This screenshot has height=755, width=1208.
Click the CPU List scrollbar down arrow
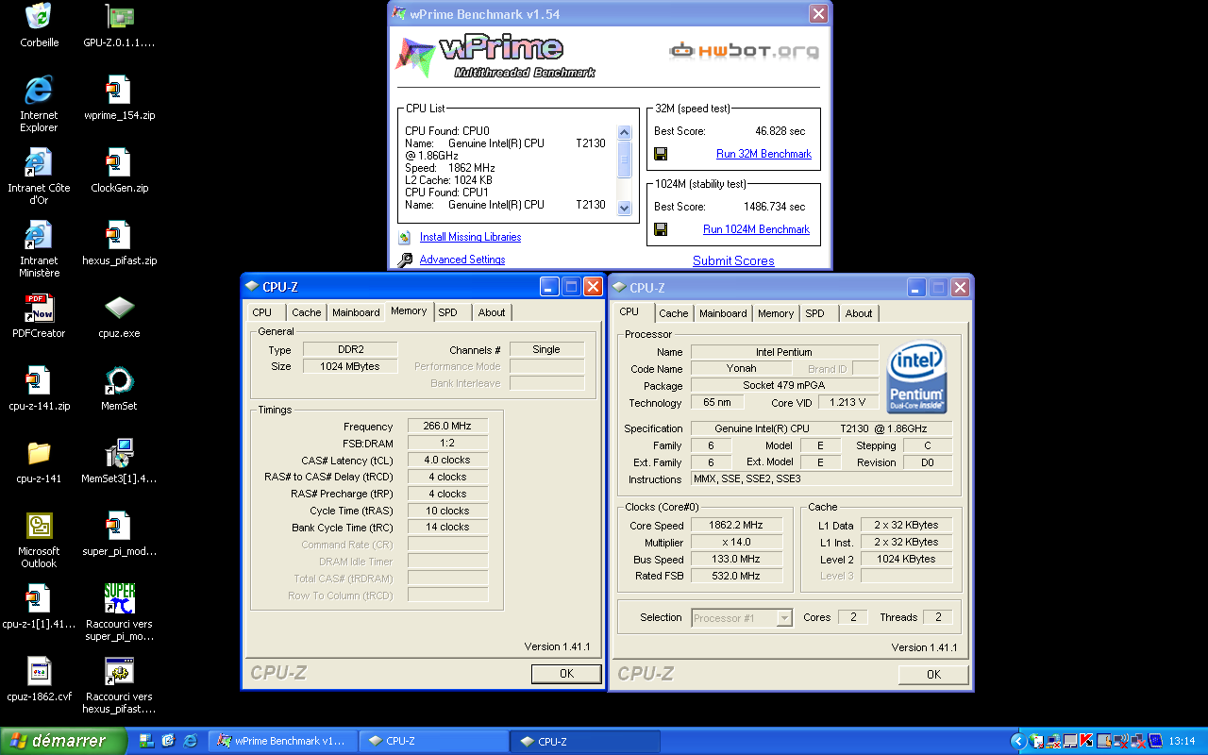click(624, 209)
